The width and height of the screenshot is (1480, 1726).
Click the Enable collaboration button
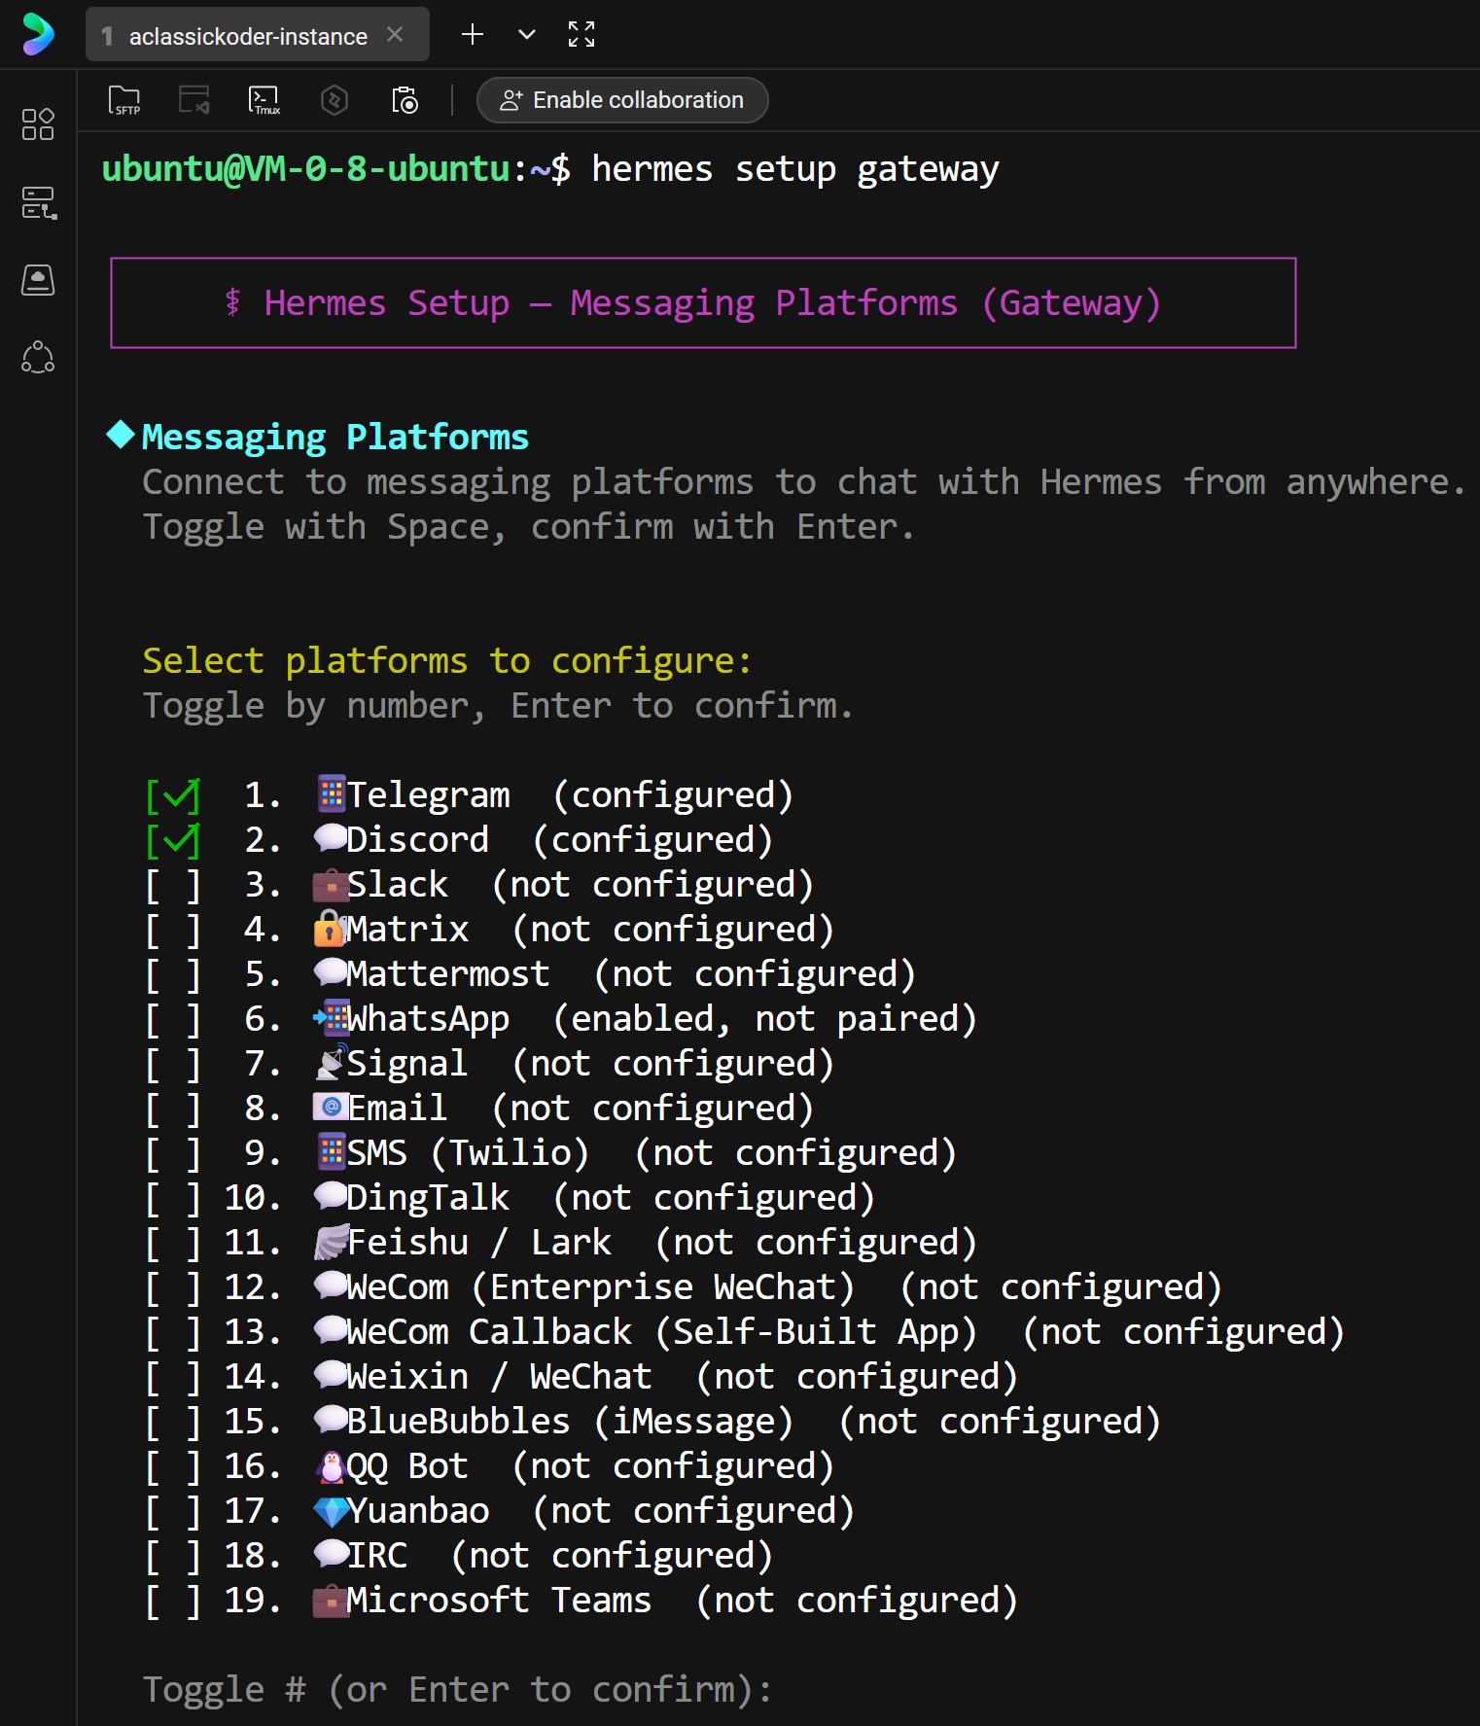pyautogui.click(x=622, y=100)
